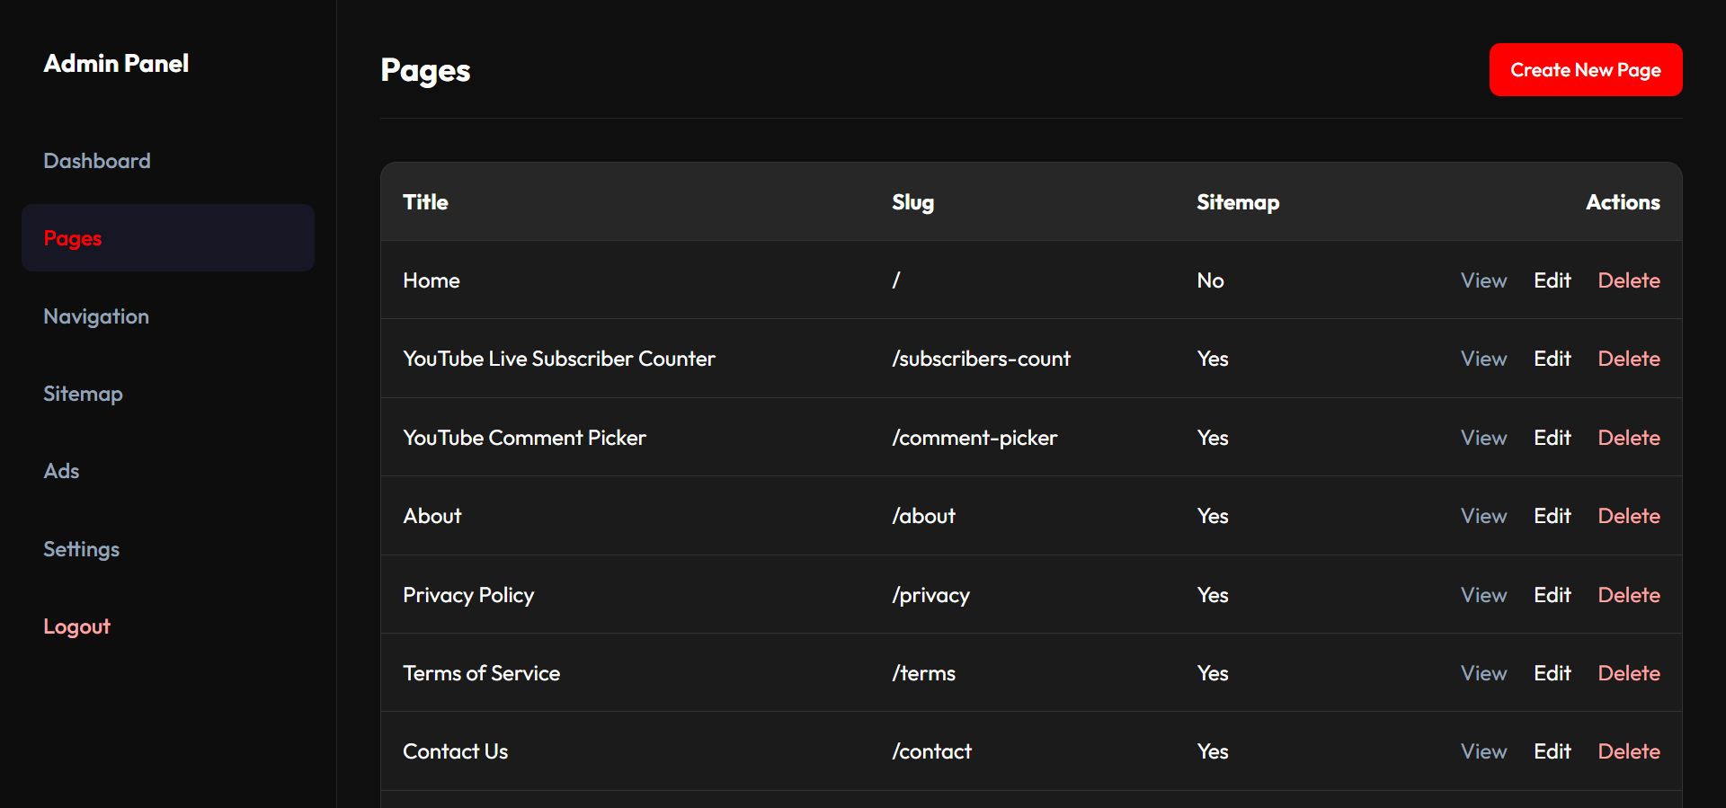Click the Admin Panel title
Image resolution: width=1726 pixels, height=808 pixels.
coord(116,64)
